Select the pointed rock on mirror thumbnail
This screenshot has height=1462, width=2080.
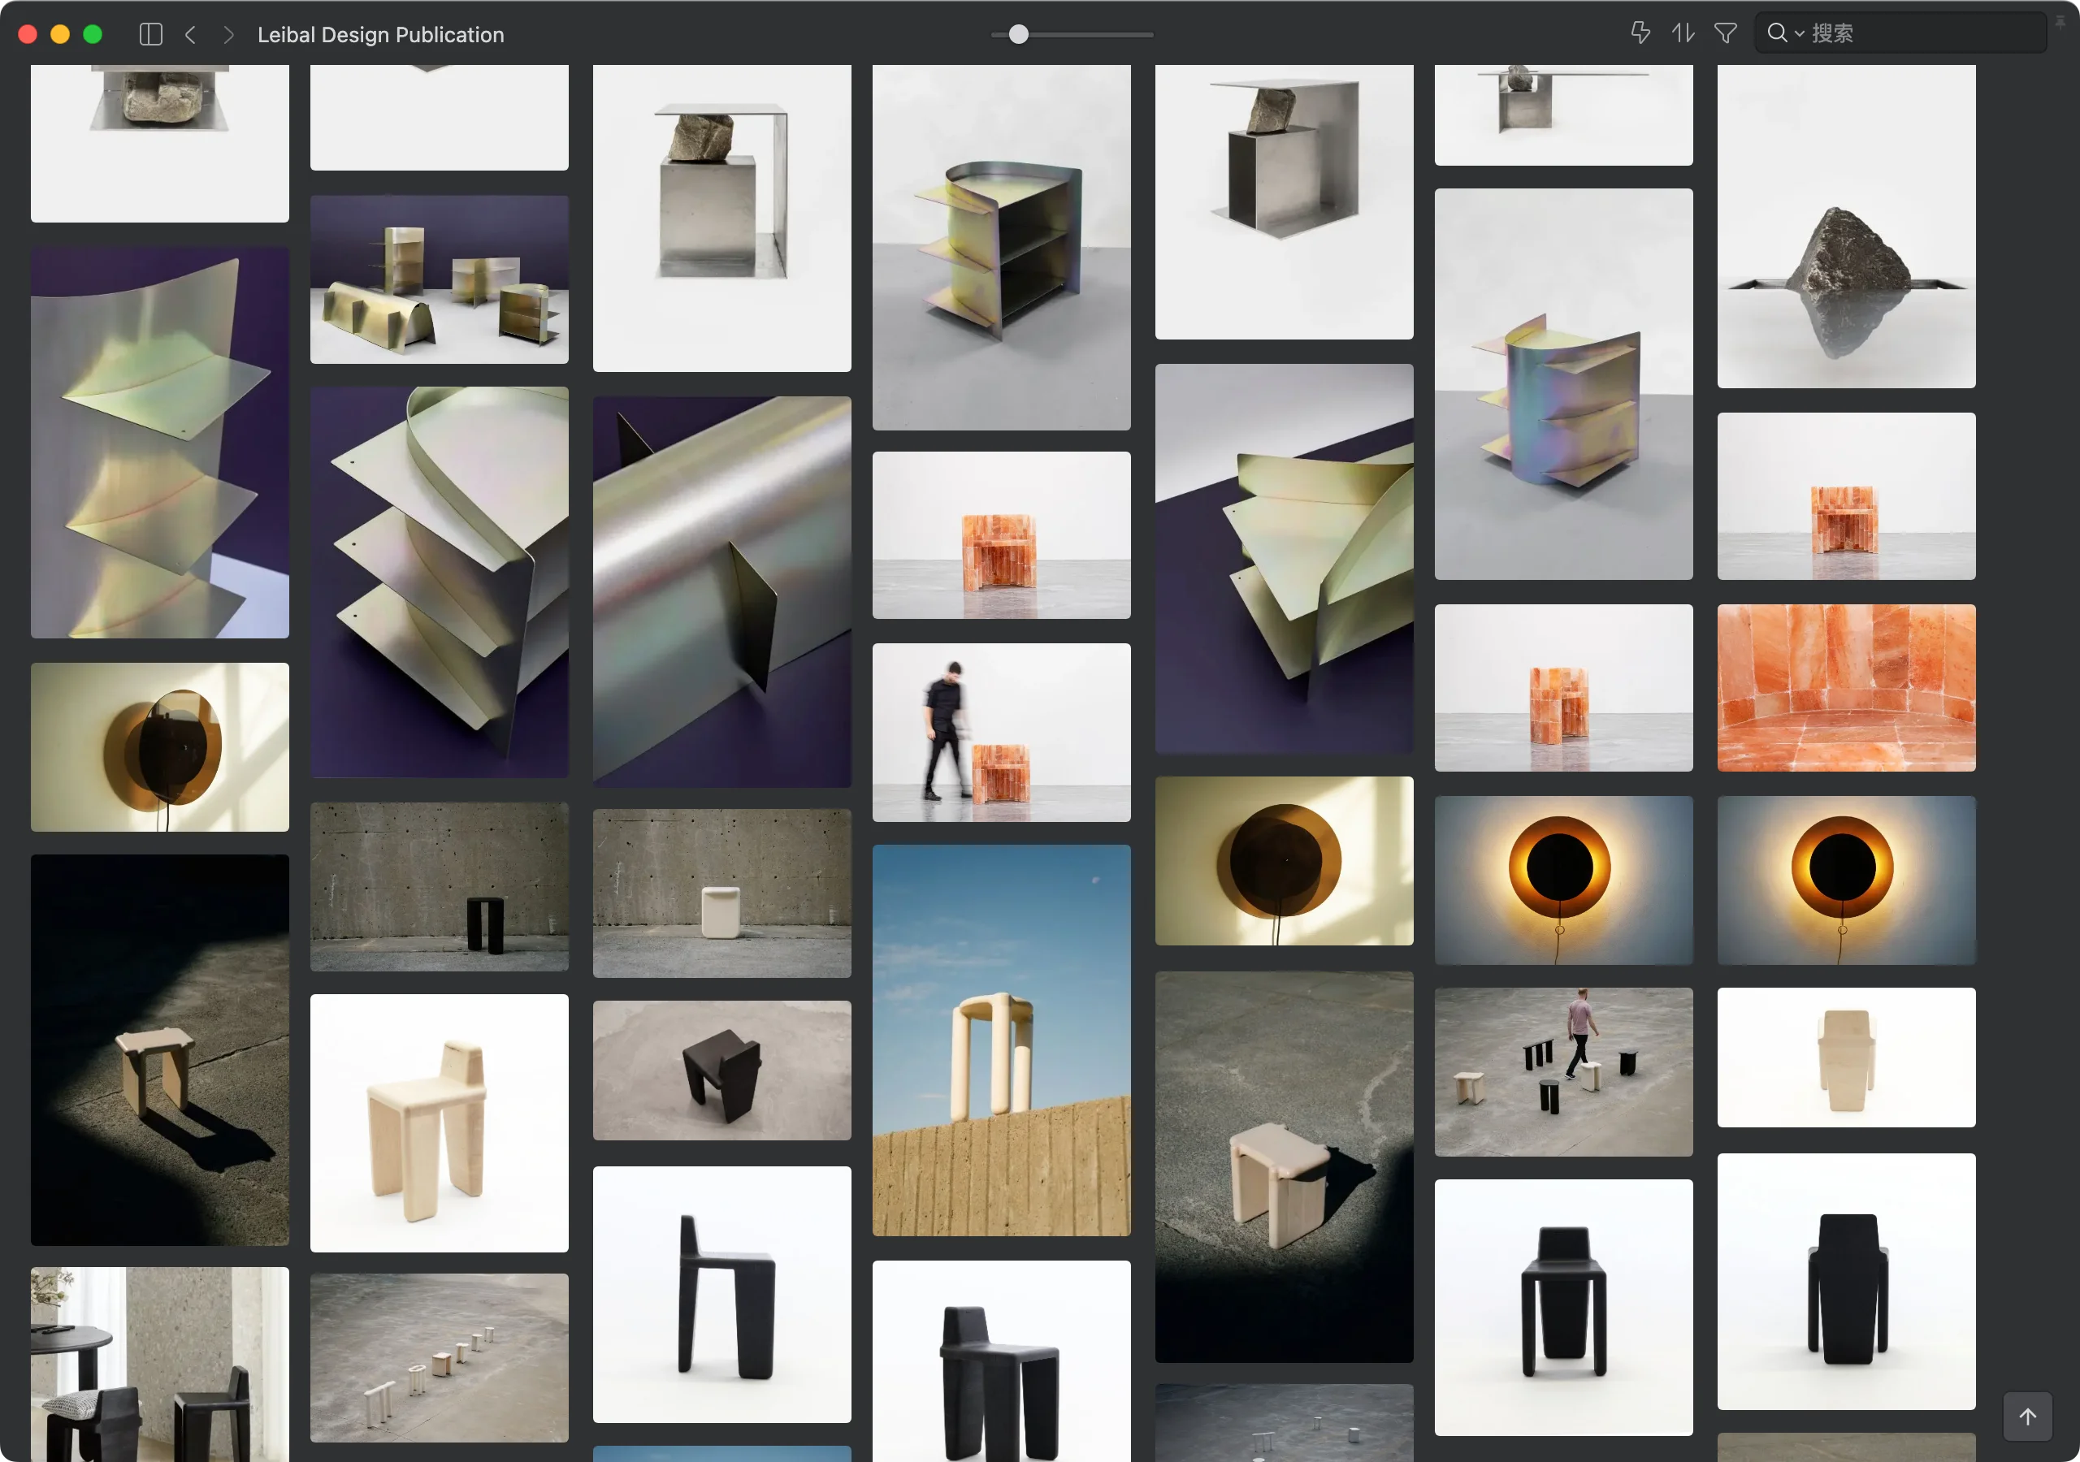pyautogui.click(x=1845, y=227)
